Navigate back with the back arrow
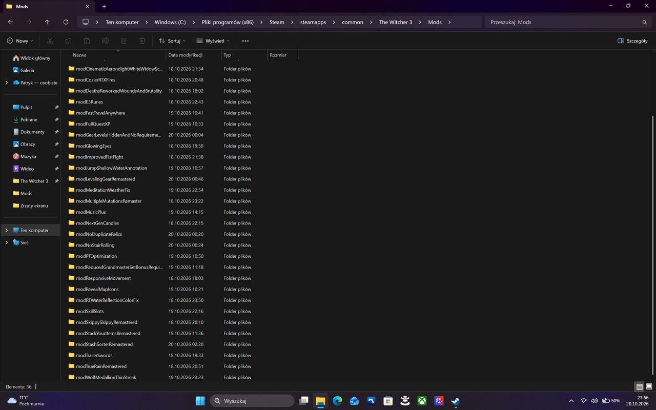This screenshot has width=656, height=410. pyautogui.click(x=10, y=22)
